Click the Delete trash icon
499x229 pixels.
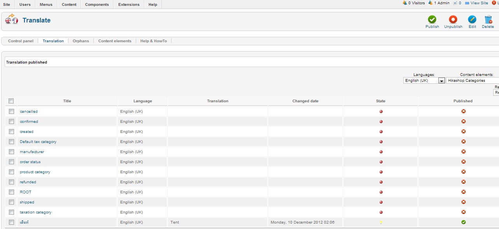pos(488,19)
